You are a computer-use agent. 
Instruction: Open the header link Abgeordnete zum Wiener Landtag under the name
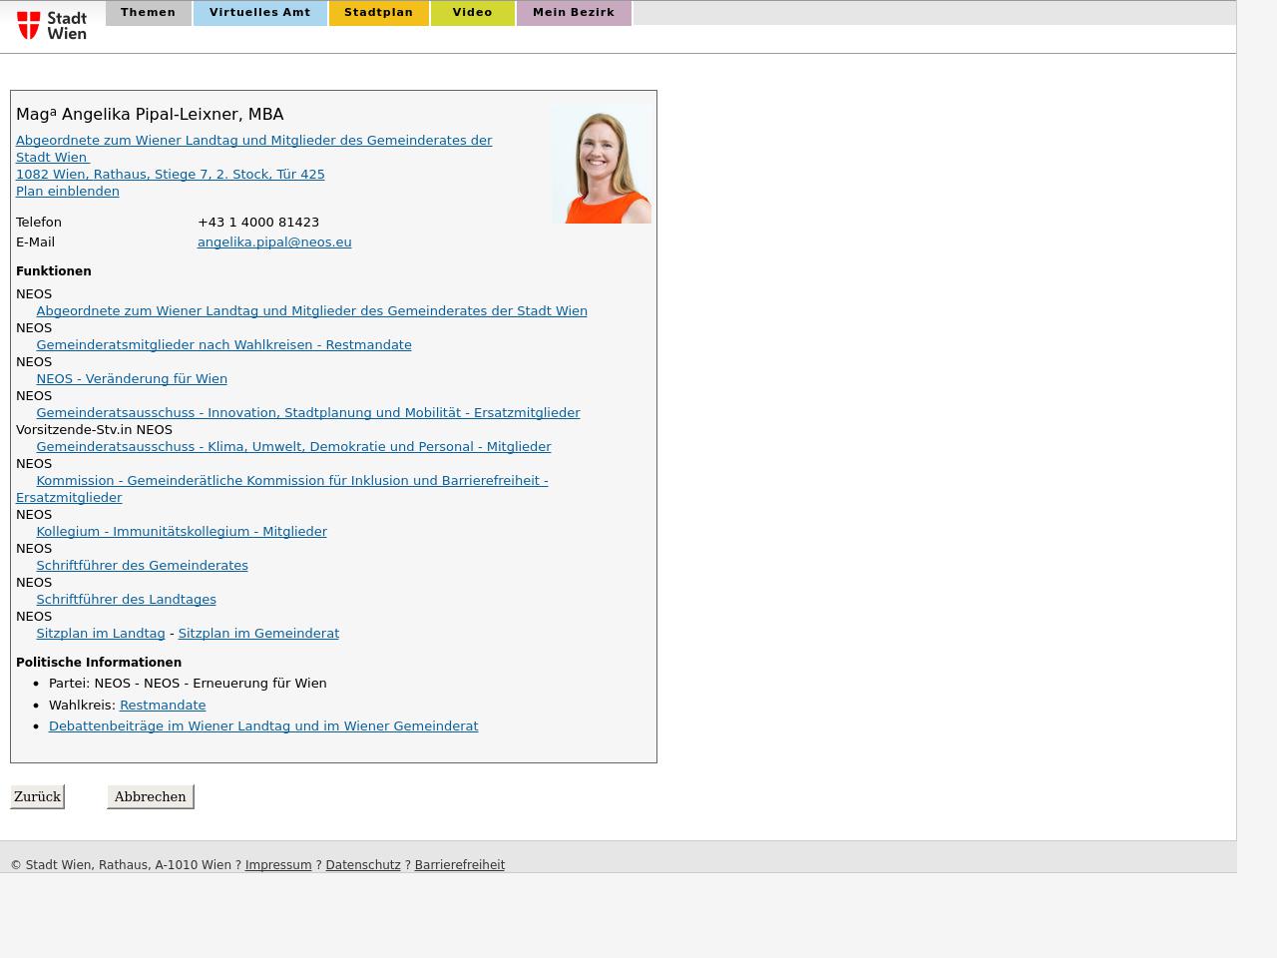[x=254, y=148]
